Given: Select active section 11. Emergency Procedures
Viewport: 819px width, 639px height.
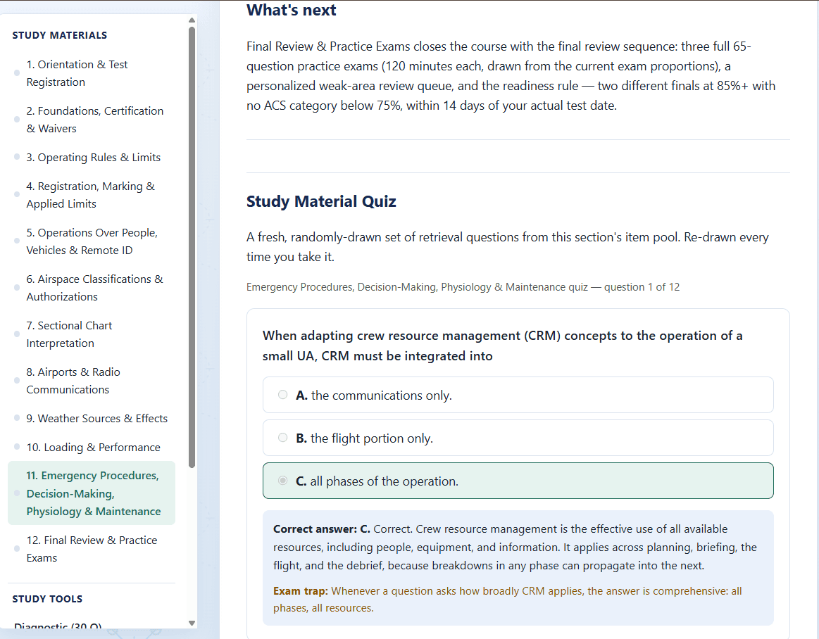Looking at the screenshot, I should (x=92, y=493).
